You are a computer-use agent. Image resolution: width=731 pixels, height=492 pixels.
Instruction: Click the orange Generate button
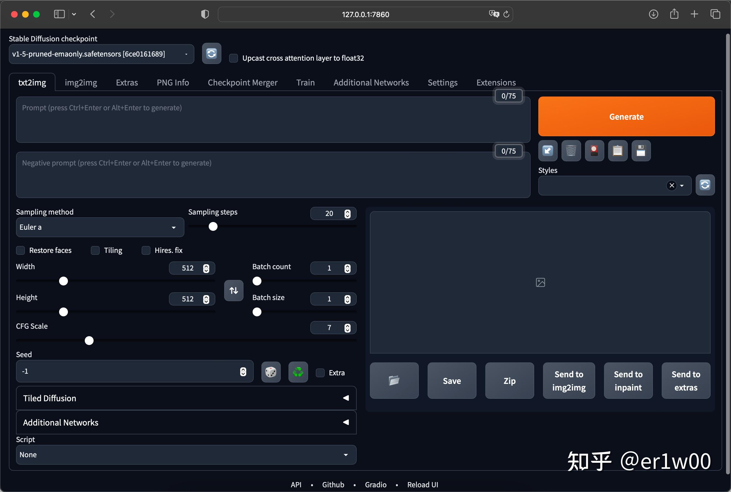pyautogui.click(x=626, y=116)
